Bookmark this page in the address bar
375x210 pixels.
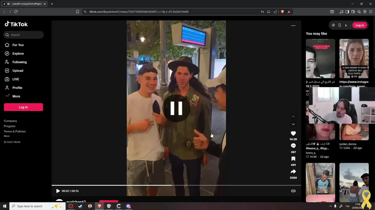click(x=77, y=12)
